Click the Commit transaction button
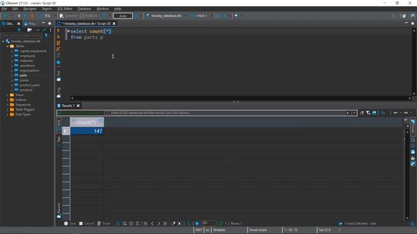417x234 pixels. pos(68,16)
